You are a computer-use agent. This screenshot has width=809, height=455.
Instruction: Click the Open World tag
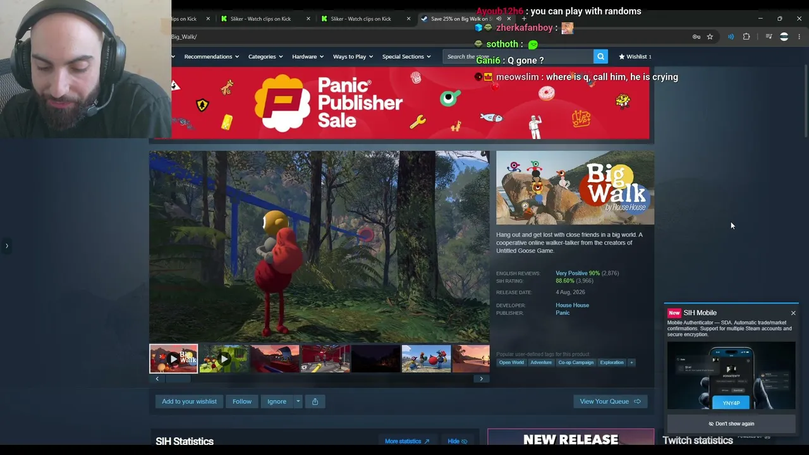pyautogui.click(x=511, y=363)
